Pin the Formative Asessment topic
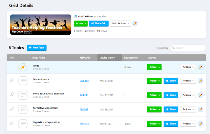The width and height of the screenshot is (210, 134). 12,108
